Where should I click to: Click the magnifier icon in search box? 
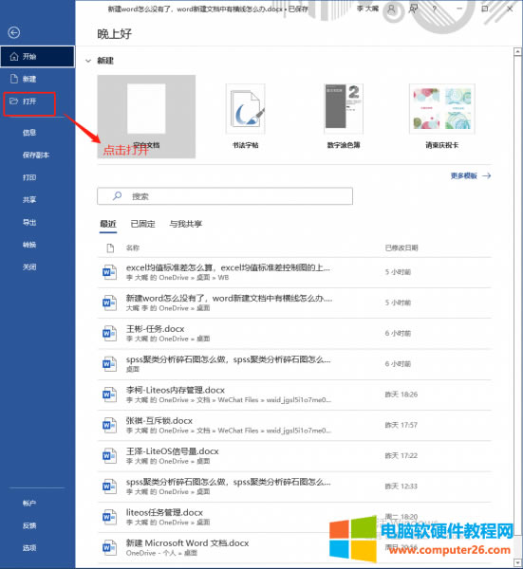(117, 196)
